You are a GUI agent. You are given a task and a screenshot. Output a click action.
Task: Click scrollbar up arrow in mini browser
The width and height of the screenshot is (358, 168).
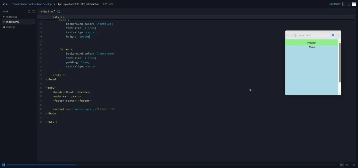pos(340,41)
